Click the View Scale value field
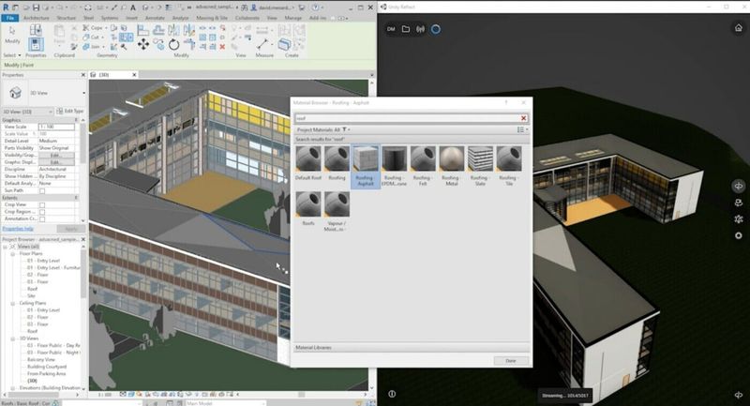The image size is (750, 406). 56,128
